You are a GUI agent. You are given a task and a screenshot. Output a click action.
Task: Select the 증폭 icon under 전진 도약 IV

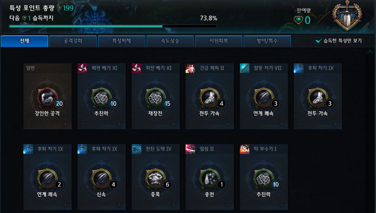(156, 179)
